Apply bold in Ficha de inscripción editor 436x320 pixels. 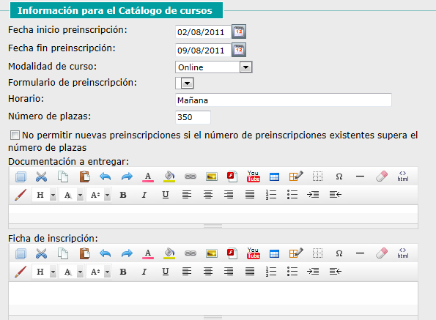[x=123, y=272]
